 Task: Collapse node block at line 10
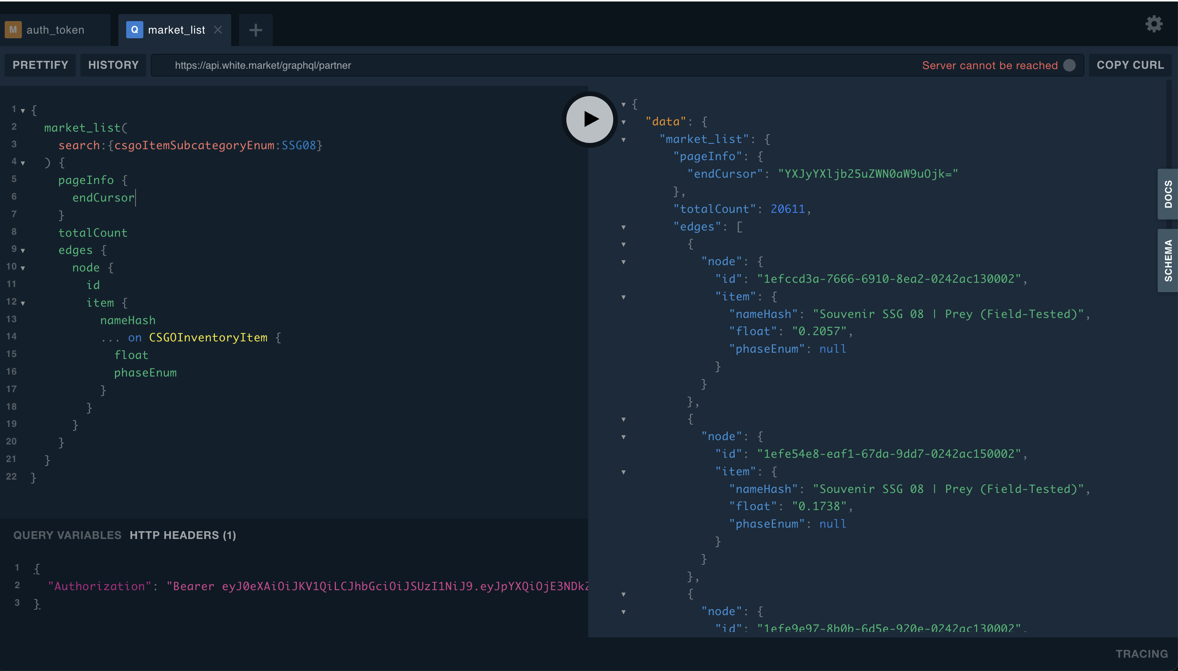[23, 268]
